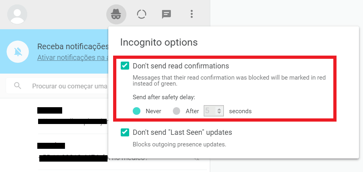This screenshot has width=363, height=172.
Task: Increase safety delay seconds with up arrow
Action: pos(219,109)
